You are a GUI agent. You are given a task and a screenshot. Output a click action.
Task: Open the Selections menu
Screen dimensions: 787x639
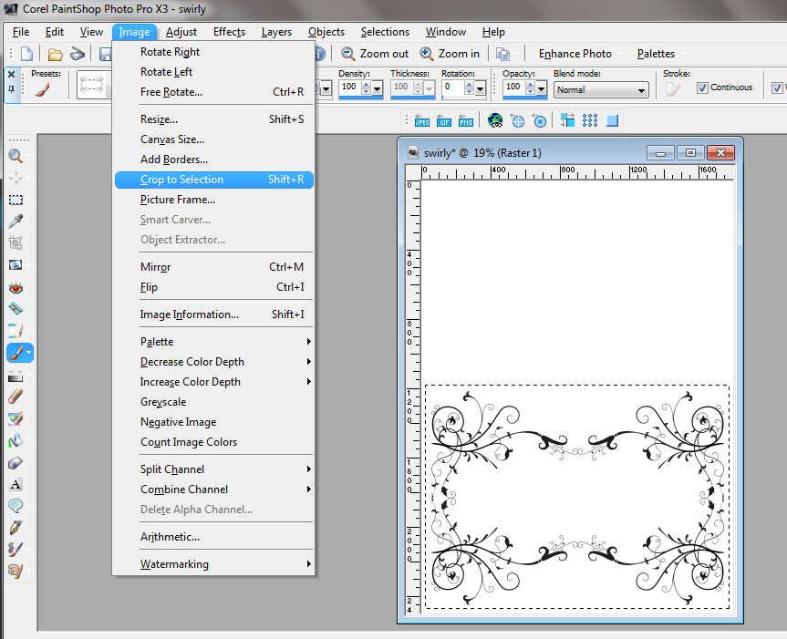coord(384,32)
